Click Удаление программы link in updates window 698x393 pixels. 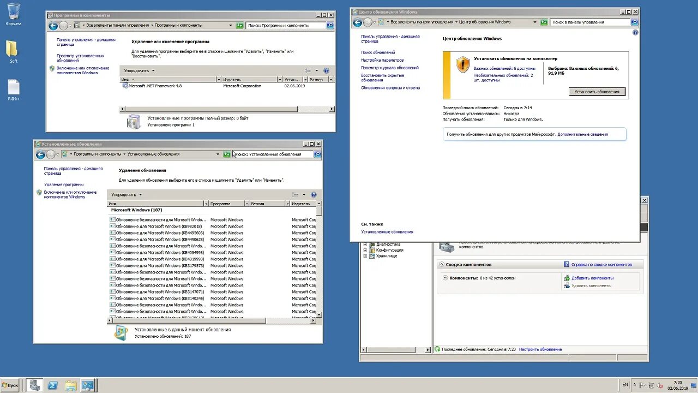pyautogui.click(x=64, y=184)
